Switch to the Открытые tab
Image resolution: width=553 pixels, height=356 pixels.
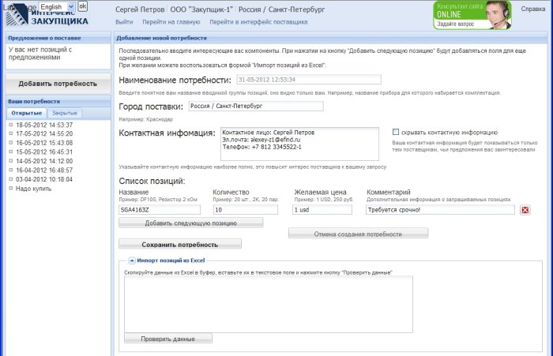(26, 114)
